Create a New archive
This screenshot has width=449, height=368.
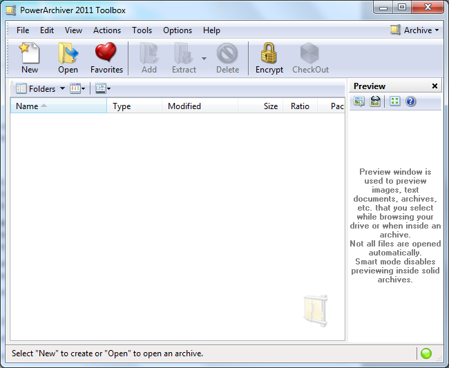click(30, 57)
